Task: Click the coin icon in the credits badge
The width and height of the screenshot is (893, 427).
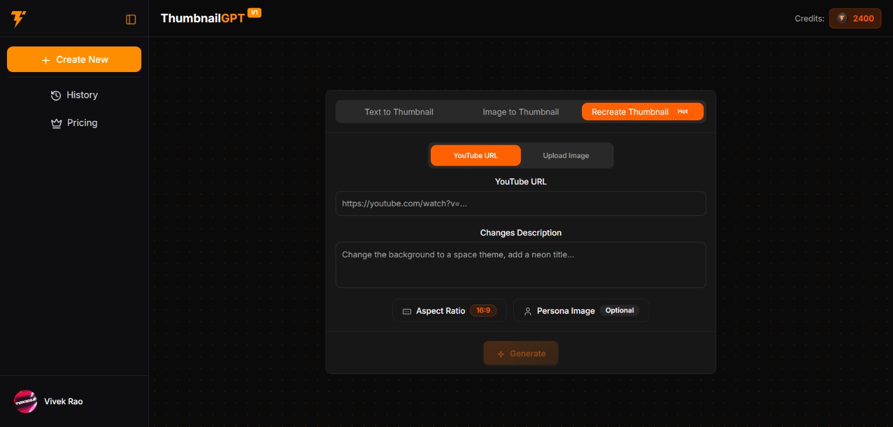Action: click(x=841, y=18)
